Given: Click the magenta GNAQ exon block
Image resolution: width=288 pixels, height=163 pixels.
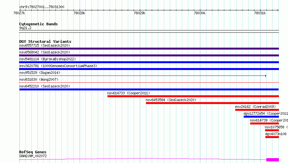Looking at the screenshot, I should tap(272, 160).
